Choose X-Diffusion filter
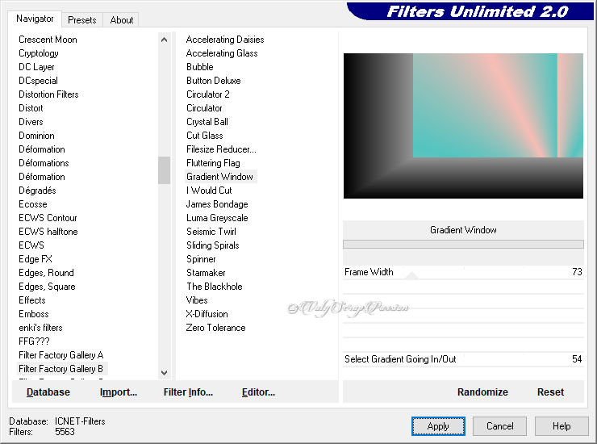597x444 pixels. 207,314
